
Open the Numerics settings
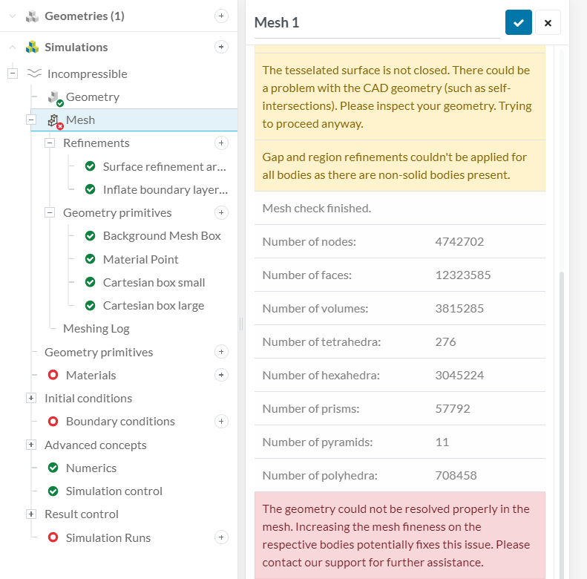tap(91, 468)
